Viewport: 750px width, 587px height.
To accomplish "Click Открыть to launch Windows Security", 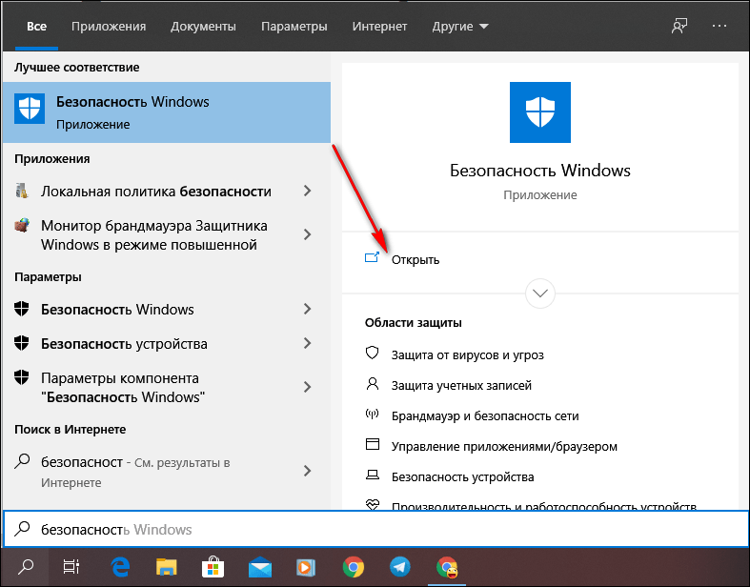I will click(x=416, y=260).
